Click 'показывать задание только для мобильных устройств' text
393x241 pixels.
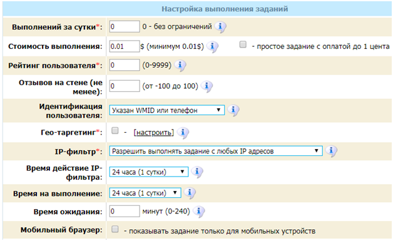click(x=222, y=231)
